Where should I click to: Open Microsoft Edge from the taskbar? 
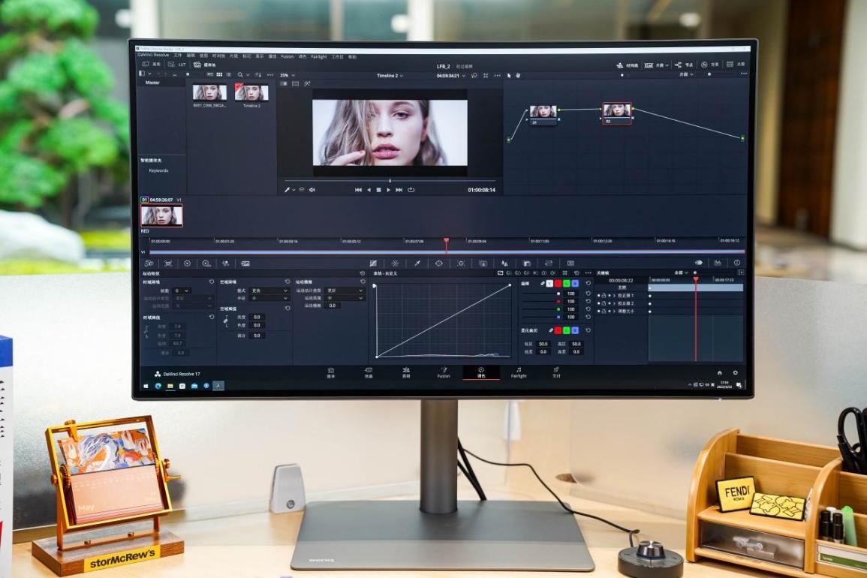pyautogui.click(x=158, y=386)
